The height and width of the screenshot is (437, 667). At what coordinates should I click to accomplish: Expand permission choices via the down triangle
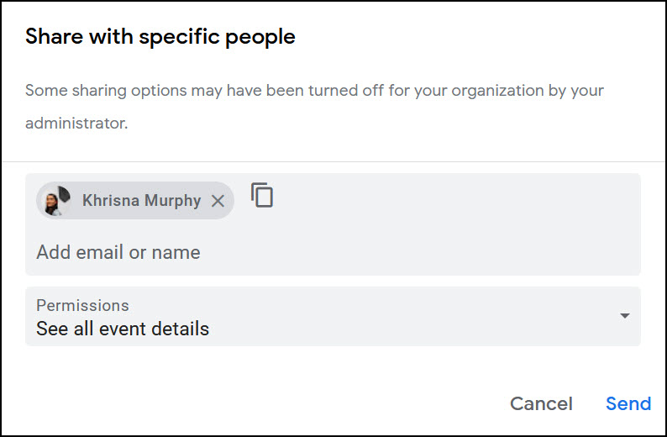tap(624, 316)
